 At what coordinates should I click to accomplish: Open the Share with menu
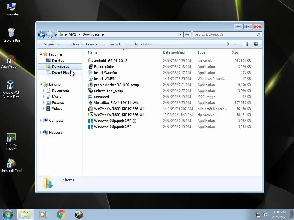point(116,44)
